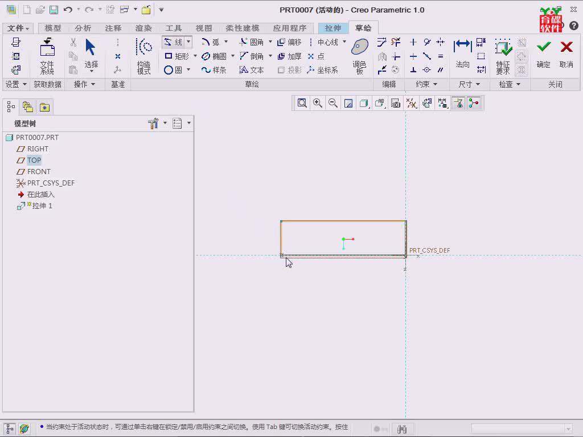Screen dimensions: 583x437
Task: Open model tree settings hammer menu
Action: coord(153,123)
